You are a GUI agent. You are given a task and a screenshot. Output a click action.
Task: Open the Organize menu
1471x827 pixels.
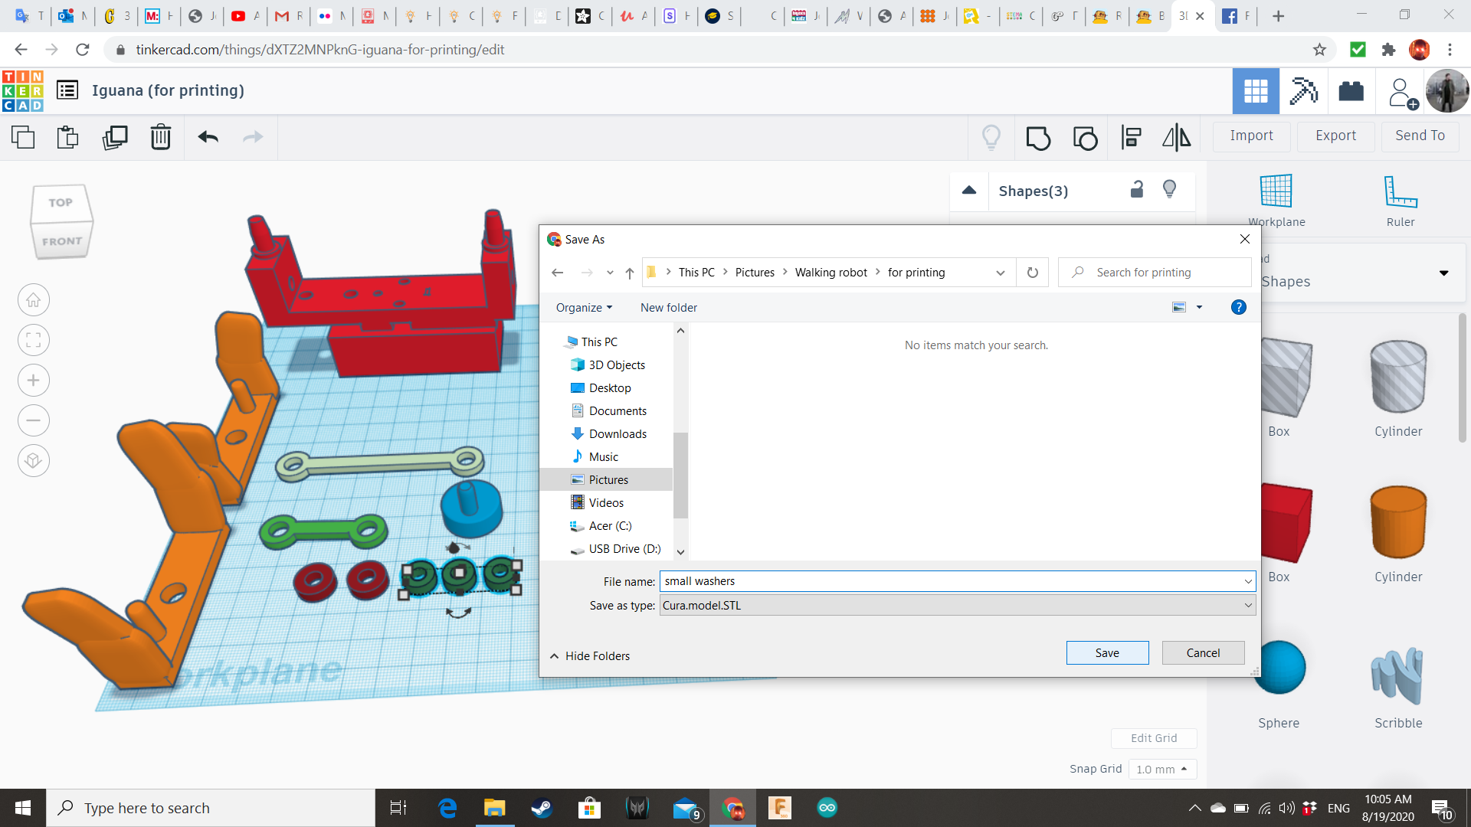click(x=584, y=308)
